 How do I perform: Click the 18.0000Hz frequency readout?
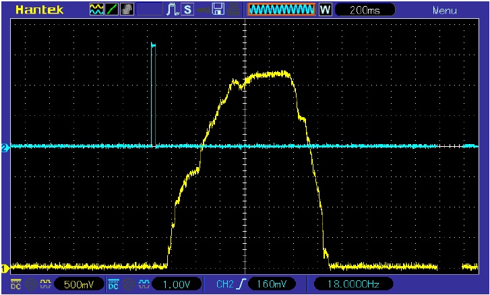pos(349,284)
